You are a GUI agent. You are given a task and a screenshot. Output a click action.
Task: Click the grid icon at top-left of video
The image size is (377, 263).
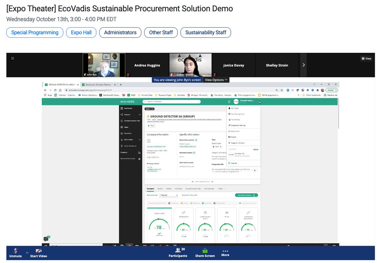[x=13, y=58]
